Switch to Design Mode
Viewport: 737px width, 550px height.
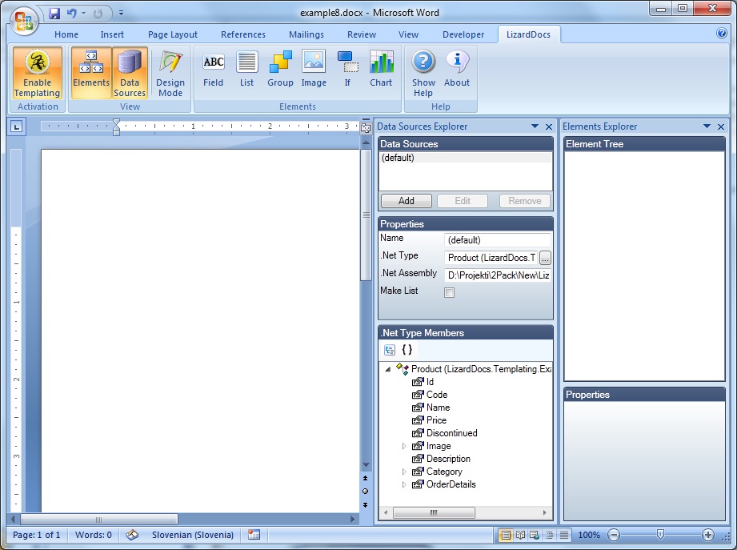(170, 73)
